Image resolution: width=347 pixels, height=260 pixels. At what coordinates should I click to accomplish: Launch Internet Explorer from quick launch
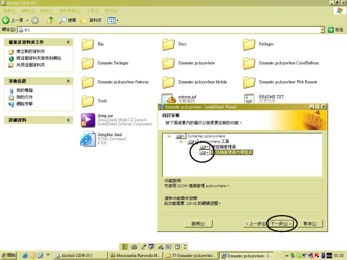(25, 256)
